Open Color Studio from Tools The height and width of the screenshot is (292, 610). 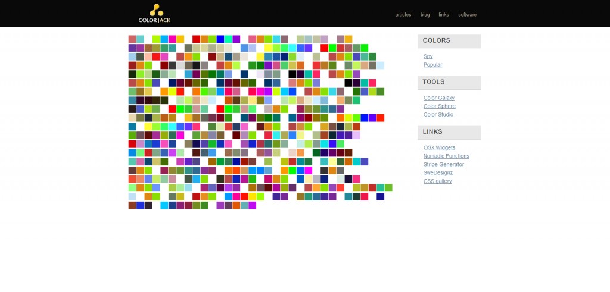[438, 114]
